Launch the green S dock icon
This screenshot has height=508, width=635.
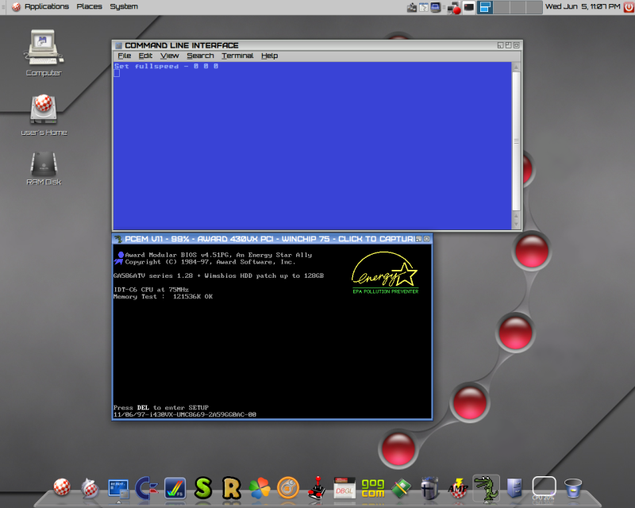[x=203, y=487]
